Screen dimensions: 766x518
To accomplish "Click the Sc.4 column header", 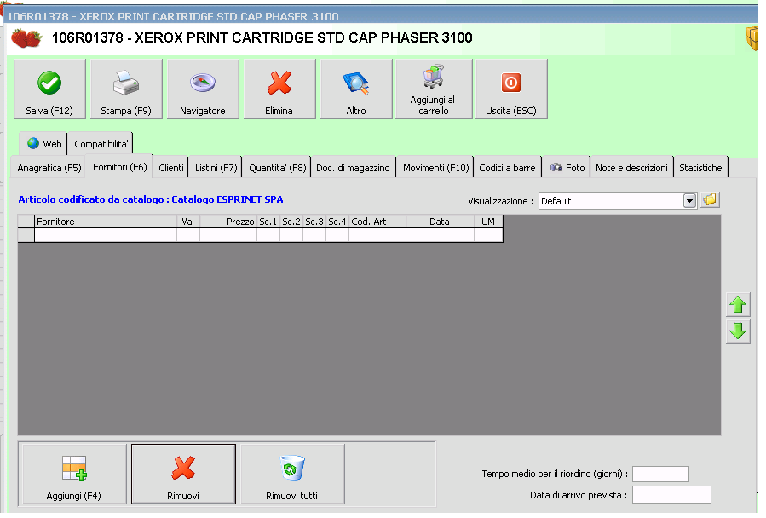I will 337,222.
